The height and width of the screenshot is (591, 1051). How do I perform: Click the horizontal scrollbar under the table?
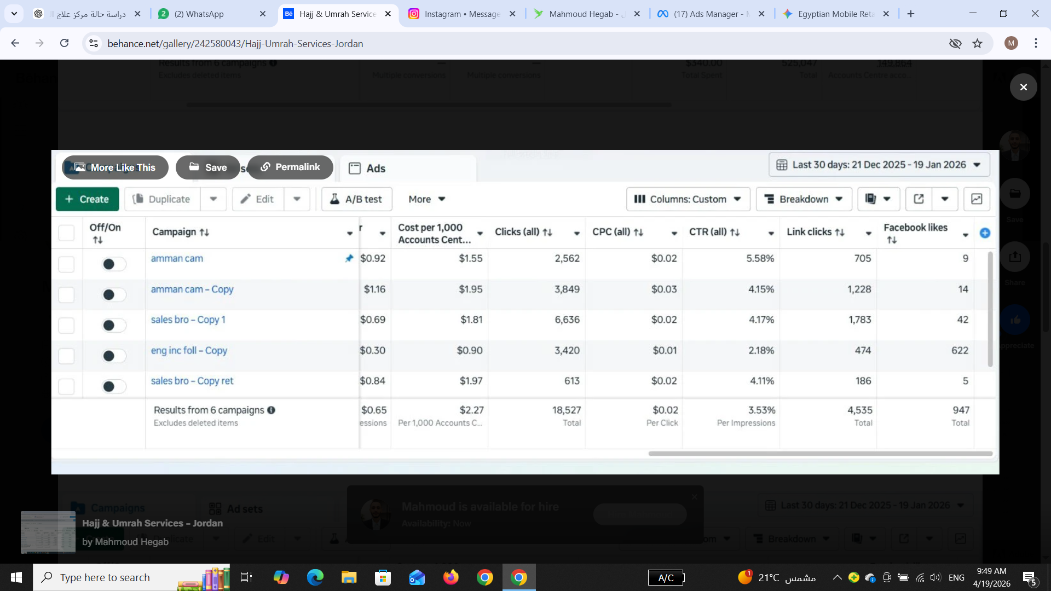point(820,454)
